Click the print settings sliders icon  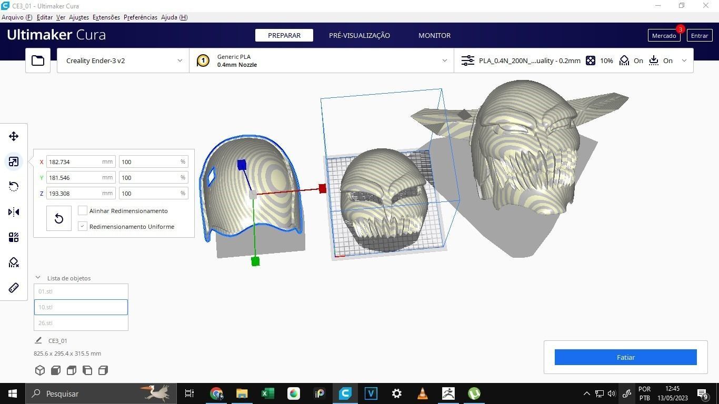point(468,60)
